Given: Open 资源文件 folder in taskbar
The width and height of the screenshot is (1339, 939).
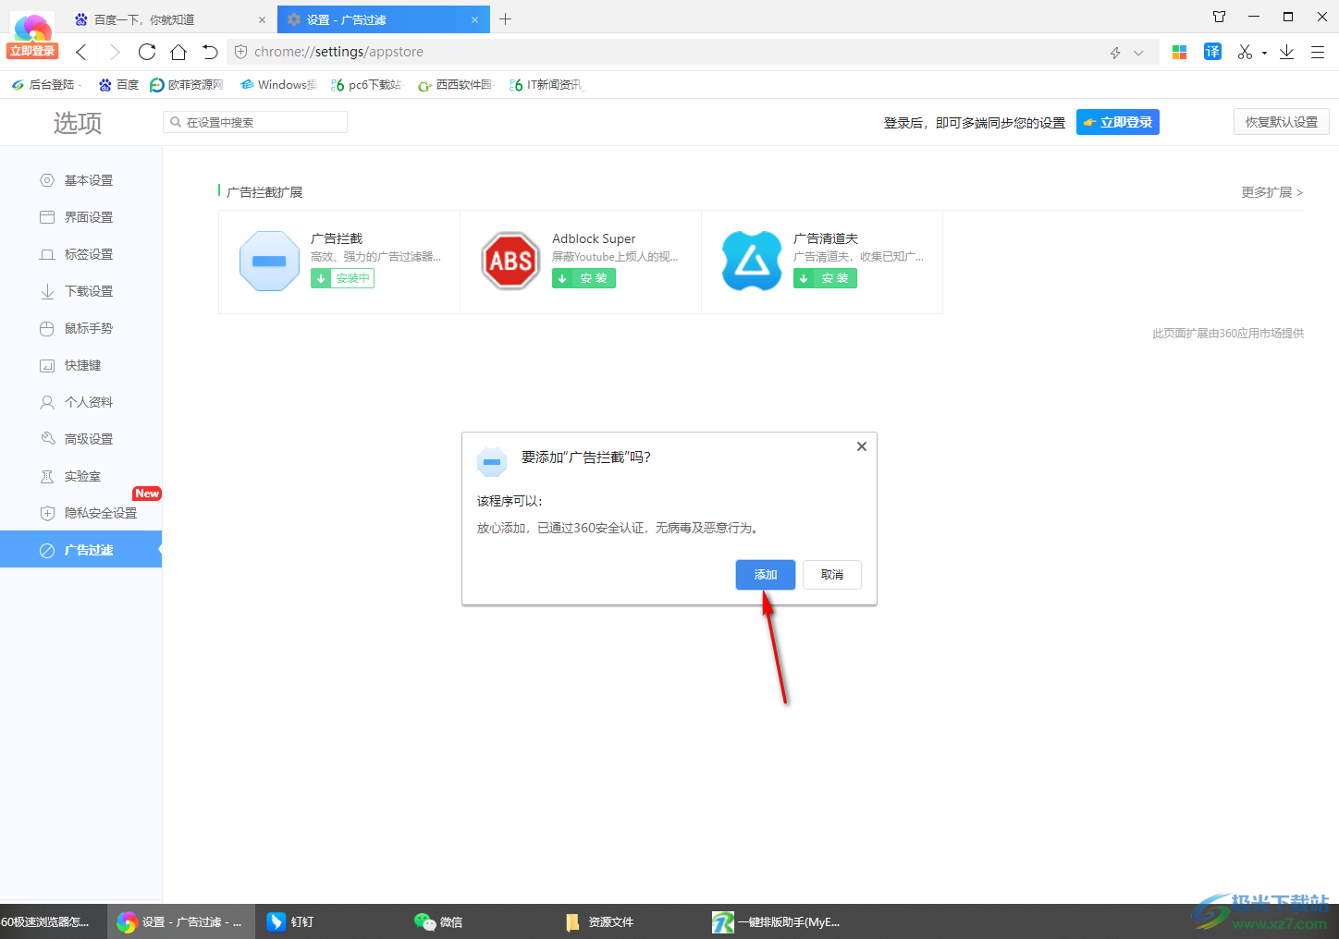Looking at the screenshot, I should 599,921.
